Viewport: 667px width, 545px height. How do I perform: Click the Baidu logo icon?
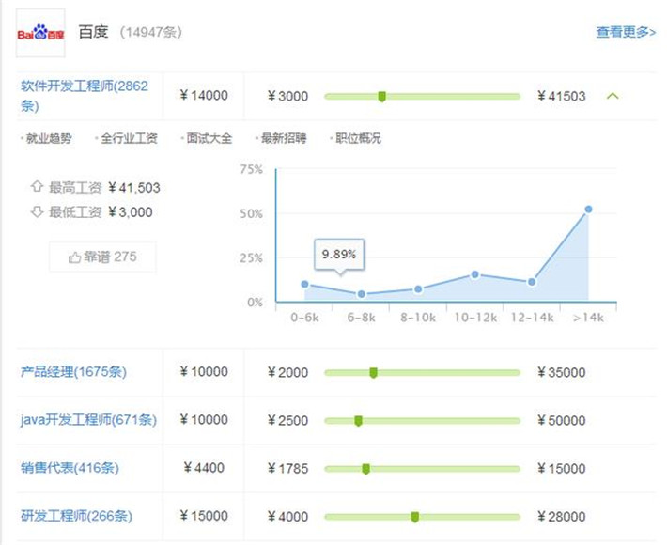click(40, 34)
